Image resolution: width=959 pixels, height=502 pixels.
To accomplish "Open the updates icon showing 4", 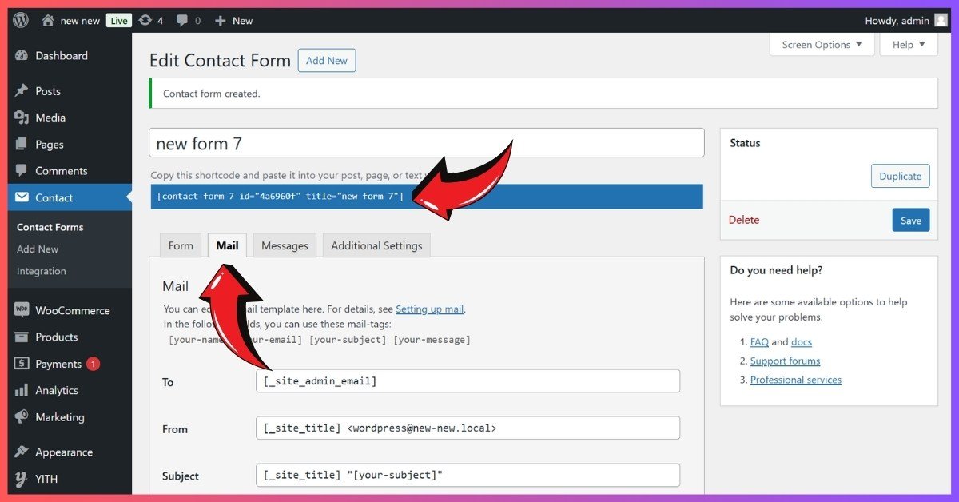I will (x=145, y=21).
